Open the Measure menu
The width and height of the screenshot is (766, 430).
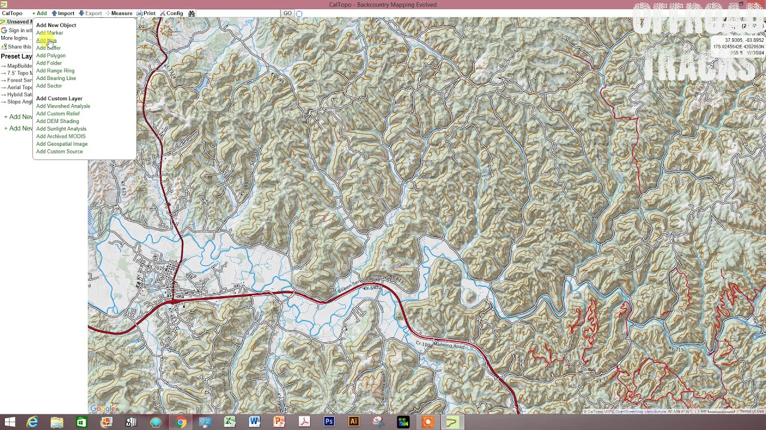[x=118, y=13]
